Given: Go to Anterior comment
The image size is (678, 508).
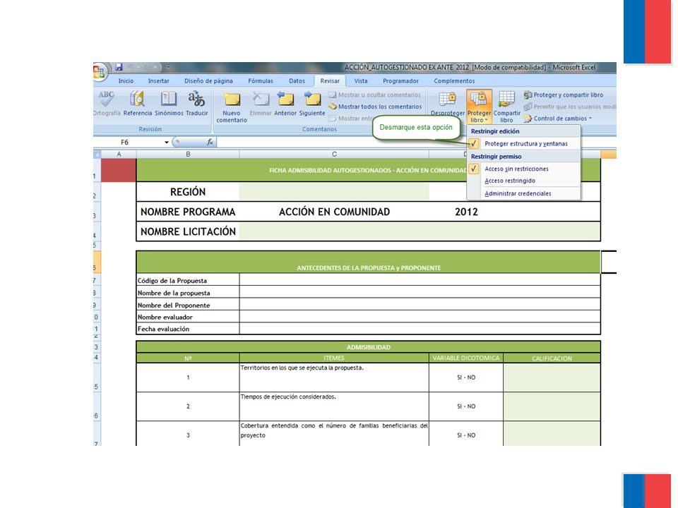Looking at the screenshot, I should [x=285, y=104].
